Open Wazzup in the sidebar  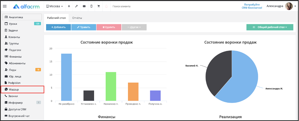(x=23, y=89)
